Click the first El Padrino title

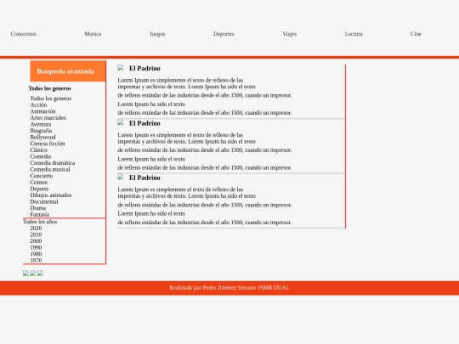click(144, 69)
